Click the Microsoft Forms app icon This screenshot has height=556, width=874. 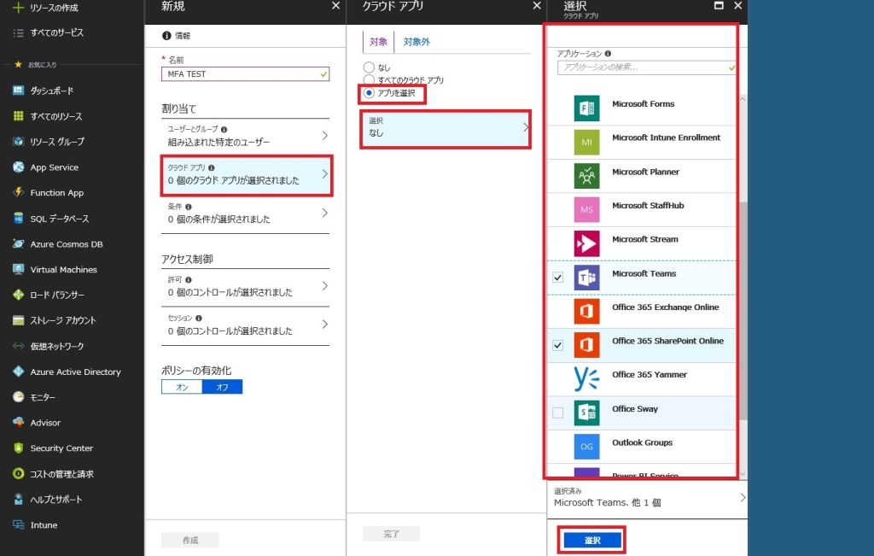pyautogui.click(x=586, y=108)
